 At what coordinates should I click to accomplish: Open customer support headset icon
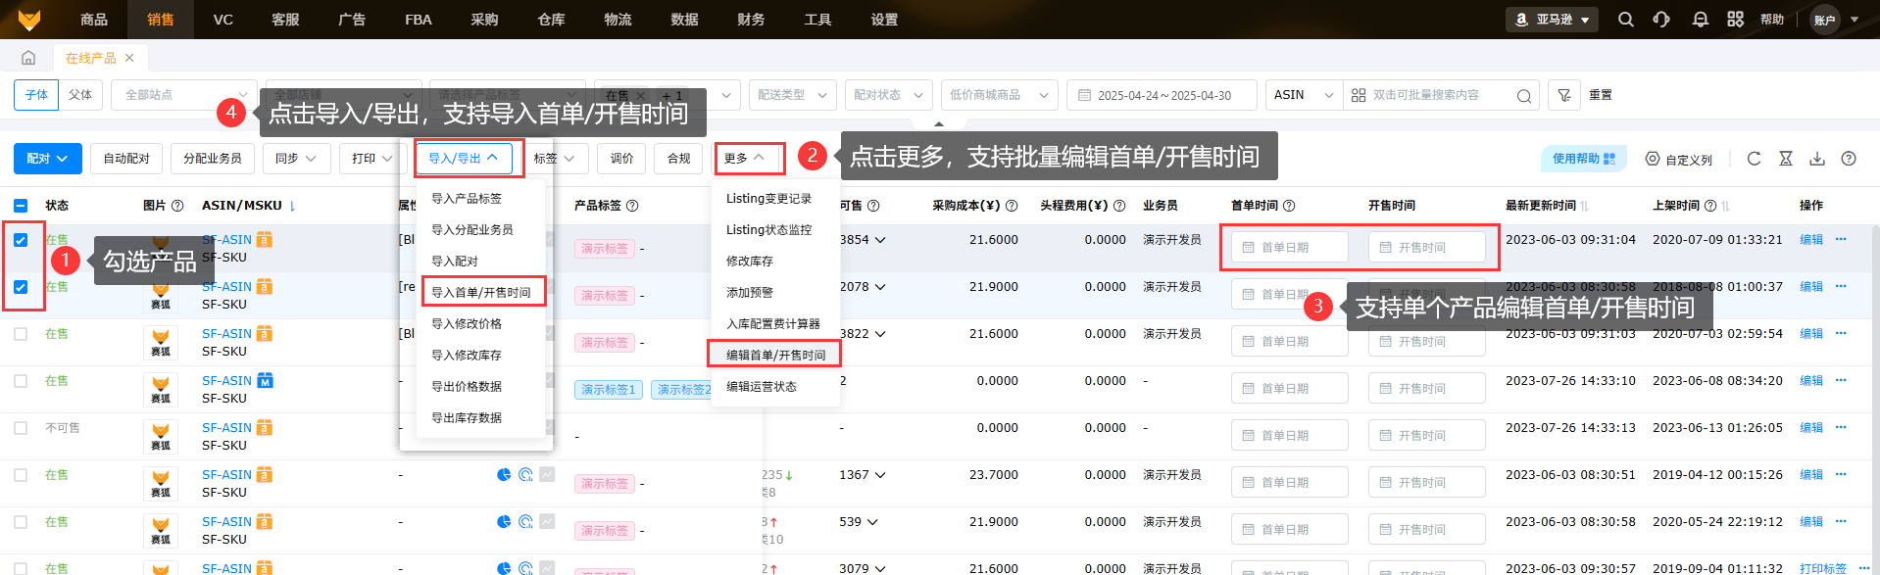pyautogui.click(x=1661, y=20)
